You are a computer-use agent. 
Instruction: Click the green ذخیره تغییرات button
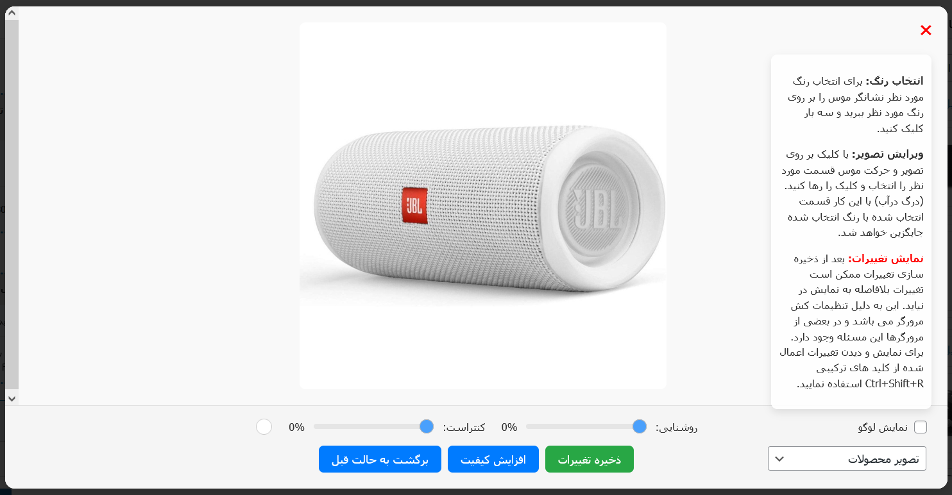point(590,459)
